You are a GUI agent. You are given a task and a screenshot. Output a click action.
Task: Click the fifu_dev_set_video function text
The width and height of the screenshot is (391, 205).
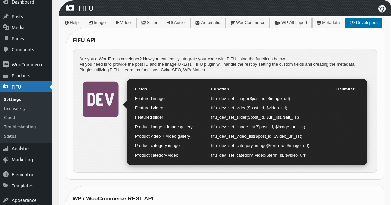point(249,108)
